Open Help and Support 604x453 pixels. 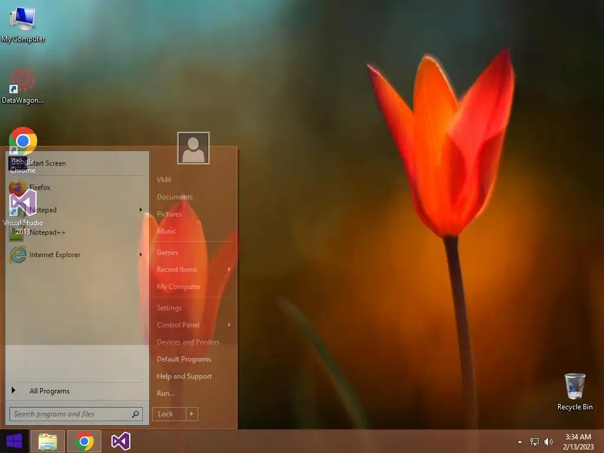pyautogui.click(x=184, y=376)
